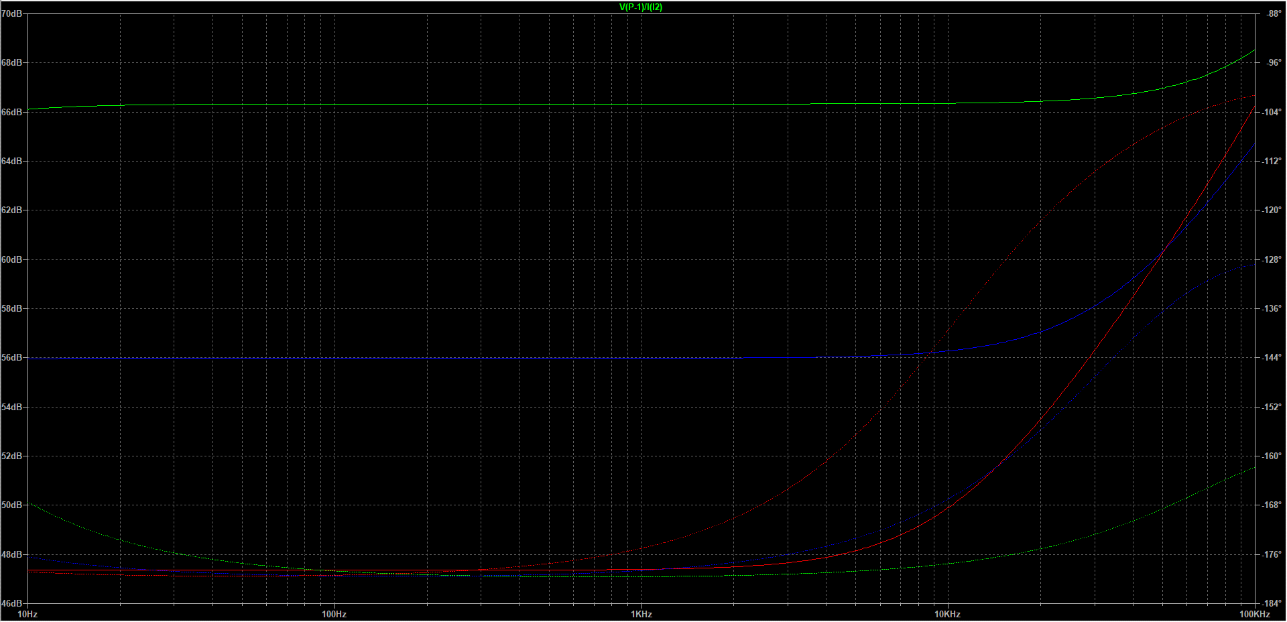Click the -184° phase axis label
Viewport: 1287px width, 622px height.
click(1272, 603)
